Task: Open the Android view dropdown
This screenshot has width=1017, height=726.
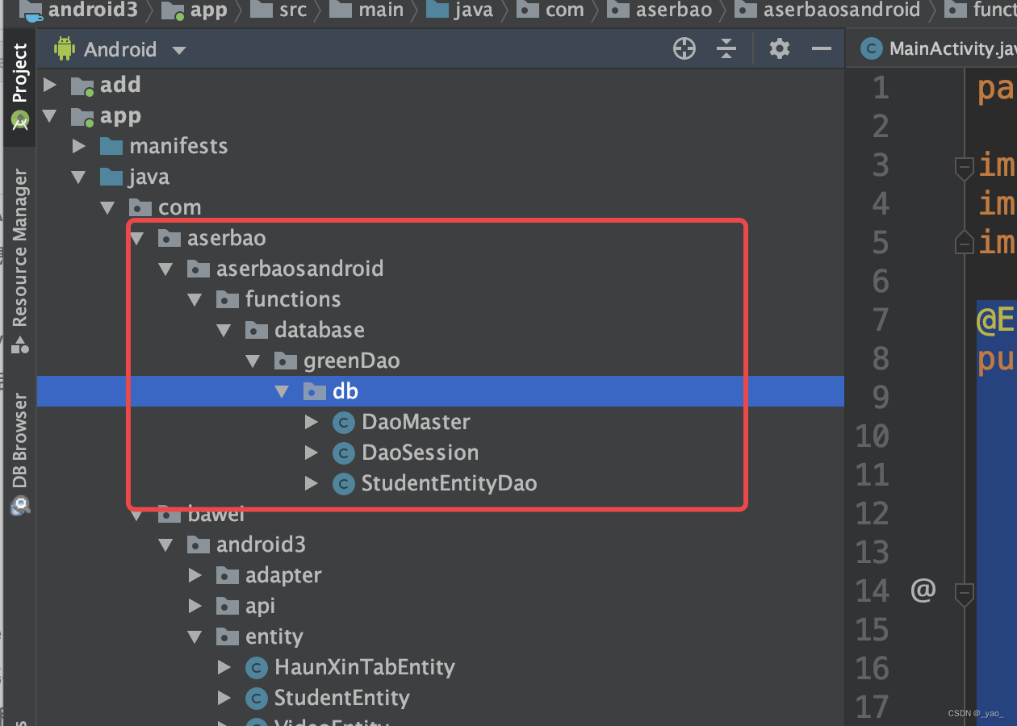Action: pyautogui.click(x=179, y=50)
